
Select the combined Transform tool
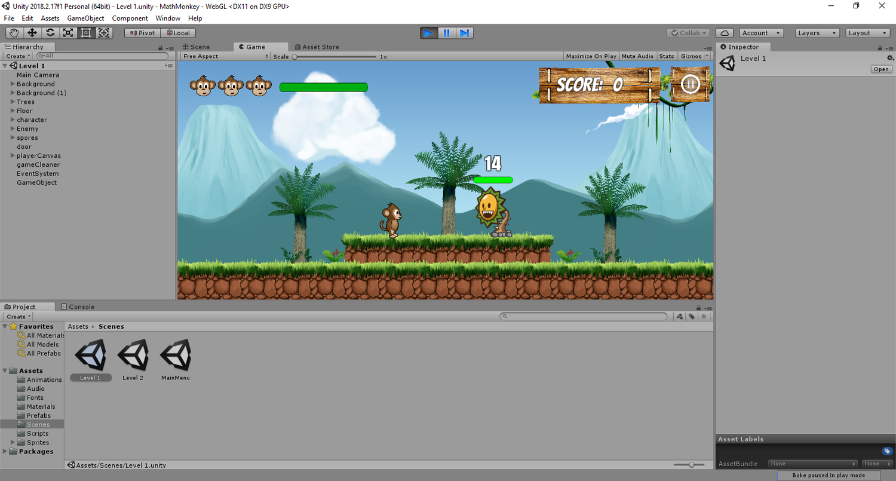[x=104, y=33]
